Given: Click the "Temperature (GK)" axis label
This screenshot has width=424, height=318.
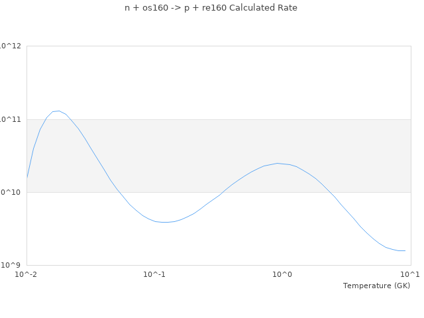Looking at the screenshot, I should click(376, 286).
